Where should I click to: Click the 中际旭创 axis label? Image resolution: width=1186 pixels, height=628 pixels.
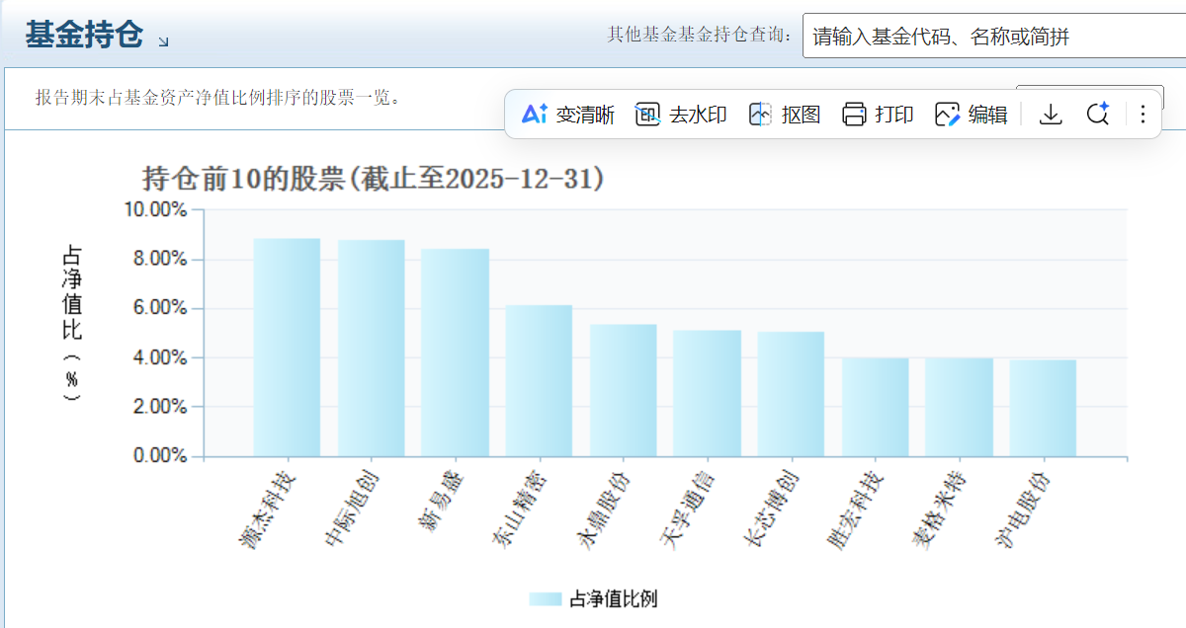(351, 510)
